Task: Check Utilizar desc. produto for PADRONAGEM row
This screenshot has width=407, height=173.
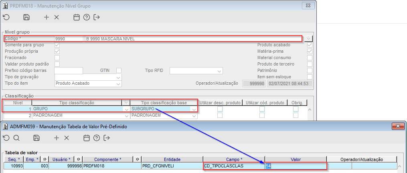Action: coord(220,115)
